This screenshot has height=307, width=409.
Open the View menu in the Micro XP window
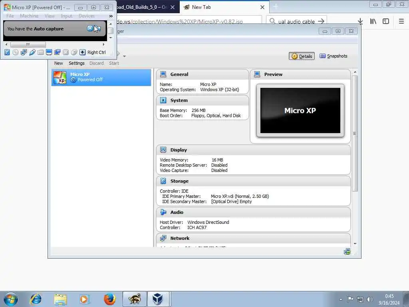click(50, 16)
